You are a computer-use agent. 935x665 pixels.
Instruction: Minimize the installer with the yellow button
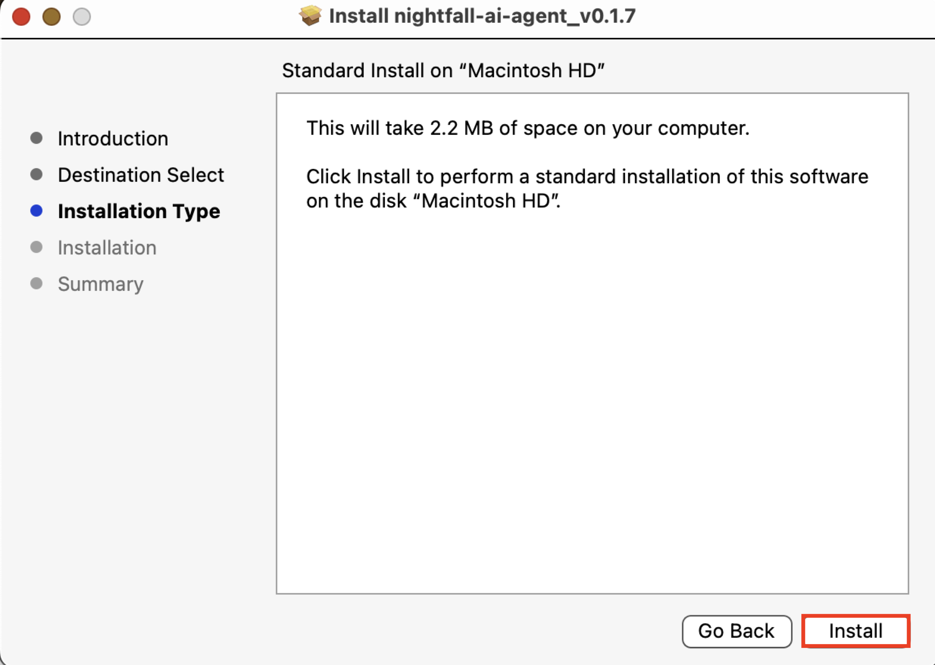52,17
